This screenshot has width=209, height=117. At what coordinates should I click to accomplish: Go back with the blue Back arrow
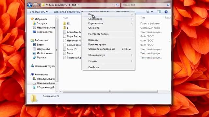tap(30, 5)
